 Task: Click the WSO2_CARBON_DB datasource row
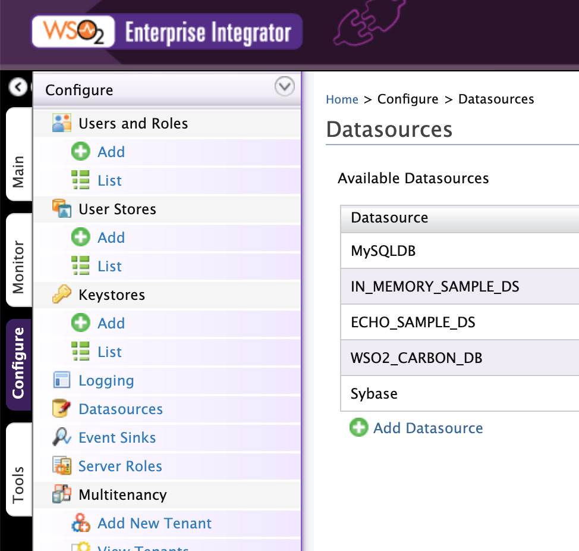click(x=460, y=358)
